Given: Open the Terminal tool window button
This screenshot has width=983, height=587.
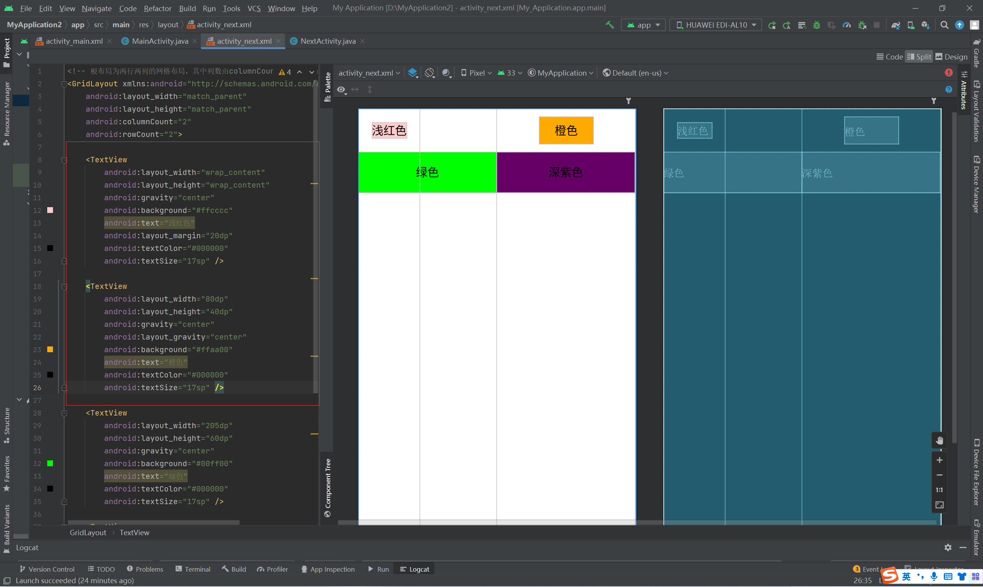Looking at the screenshot, I should tap(193, 569).
